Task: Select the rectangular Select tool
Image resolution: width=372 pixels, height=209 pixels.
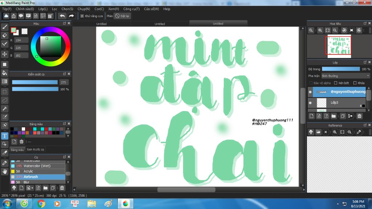Action: point(4,92)
